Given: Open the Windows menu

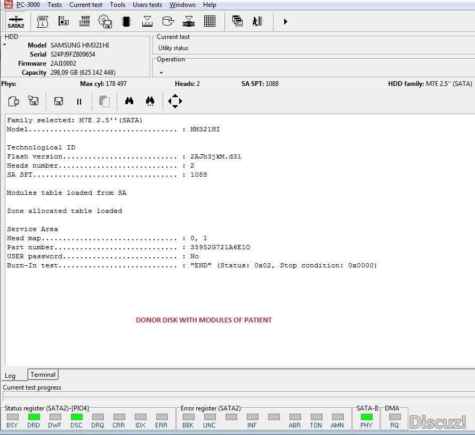Looking at the screenshot, I should pos(182,5).
